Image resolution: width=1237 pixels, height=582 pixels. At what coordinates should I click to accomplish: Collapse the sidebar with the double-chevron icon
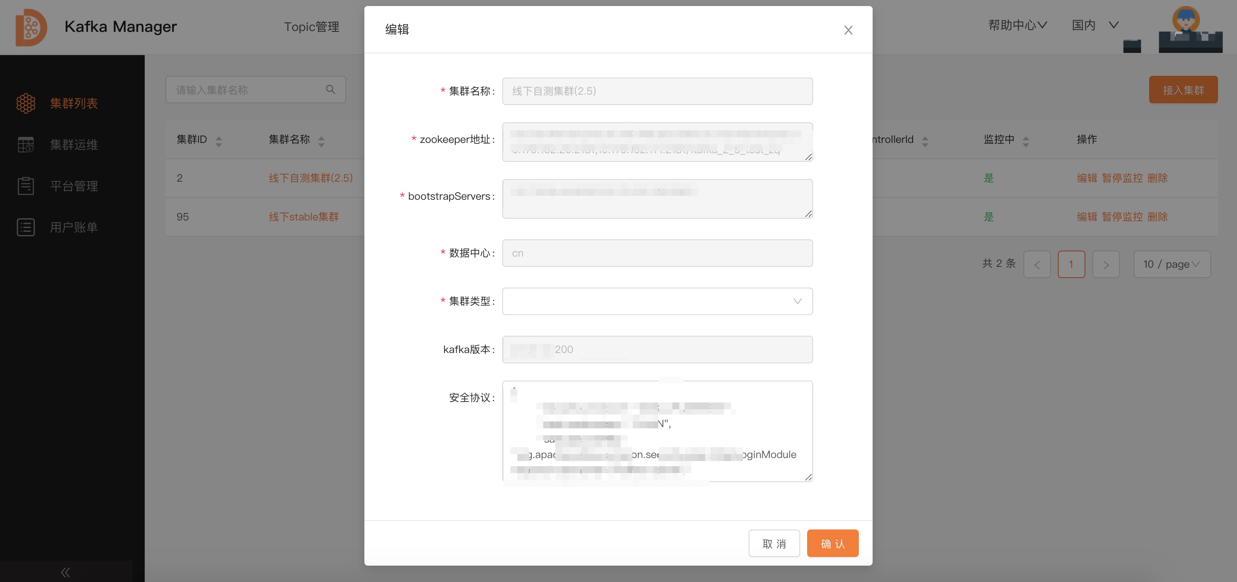pos(66,572)
